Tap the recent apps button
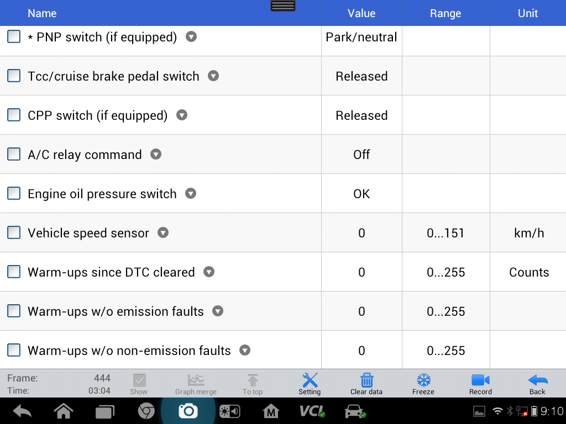This screenshot has width=566, height=424. pos(104,411)
